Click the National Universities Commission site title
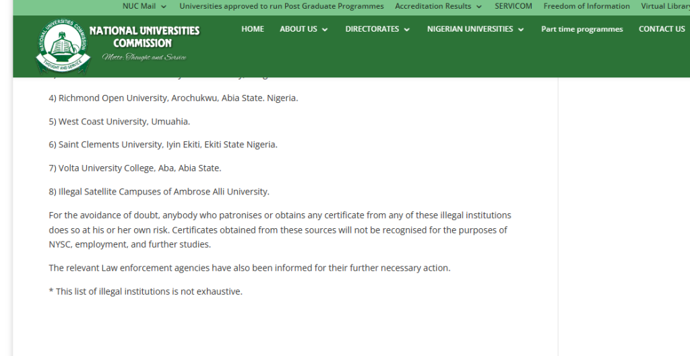Image resolution: width=690 pixels, height=356 pixels. pyautogui.click(x=144, y=37)
